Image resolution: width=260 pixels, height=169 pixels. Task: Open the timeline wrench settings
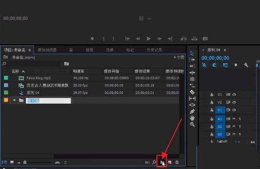coord(246,65)
